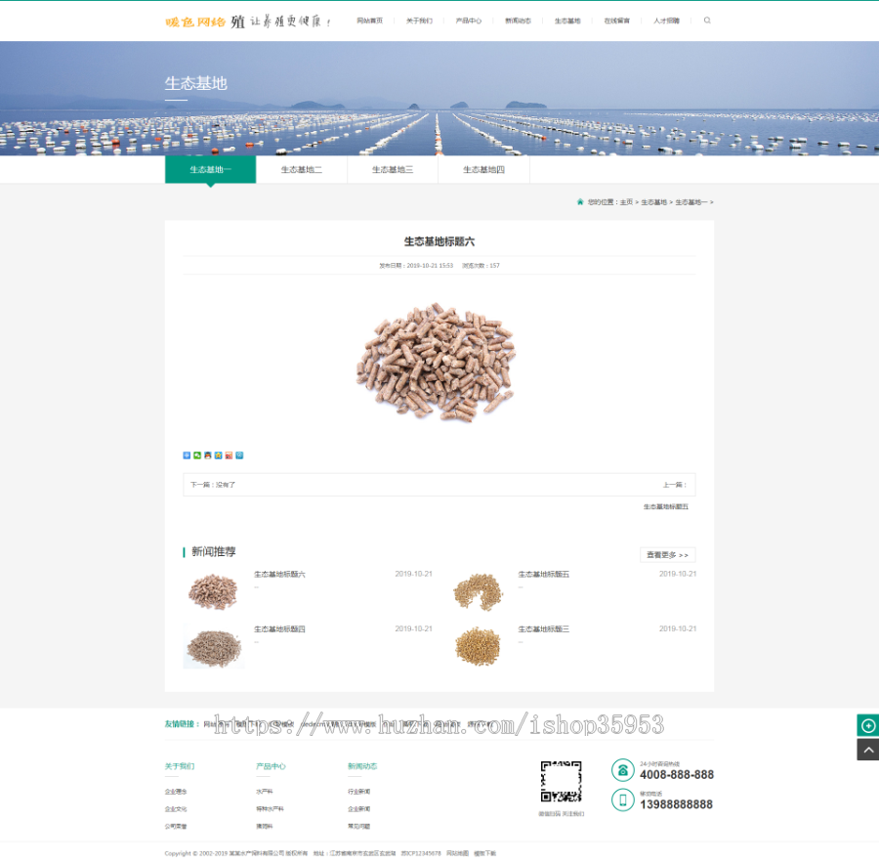This screenshot has height=864, width=879.
Task: Click hotline number 4008-888-888
Action: pos(677,775)
